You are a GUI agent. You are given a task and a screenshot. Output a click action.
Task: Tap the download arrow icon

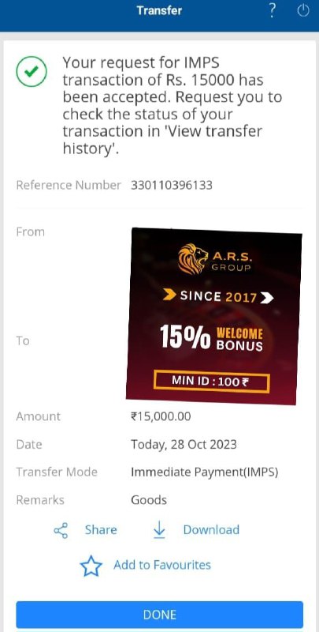pos(159,529)
